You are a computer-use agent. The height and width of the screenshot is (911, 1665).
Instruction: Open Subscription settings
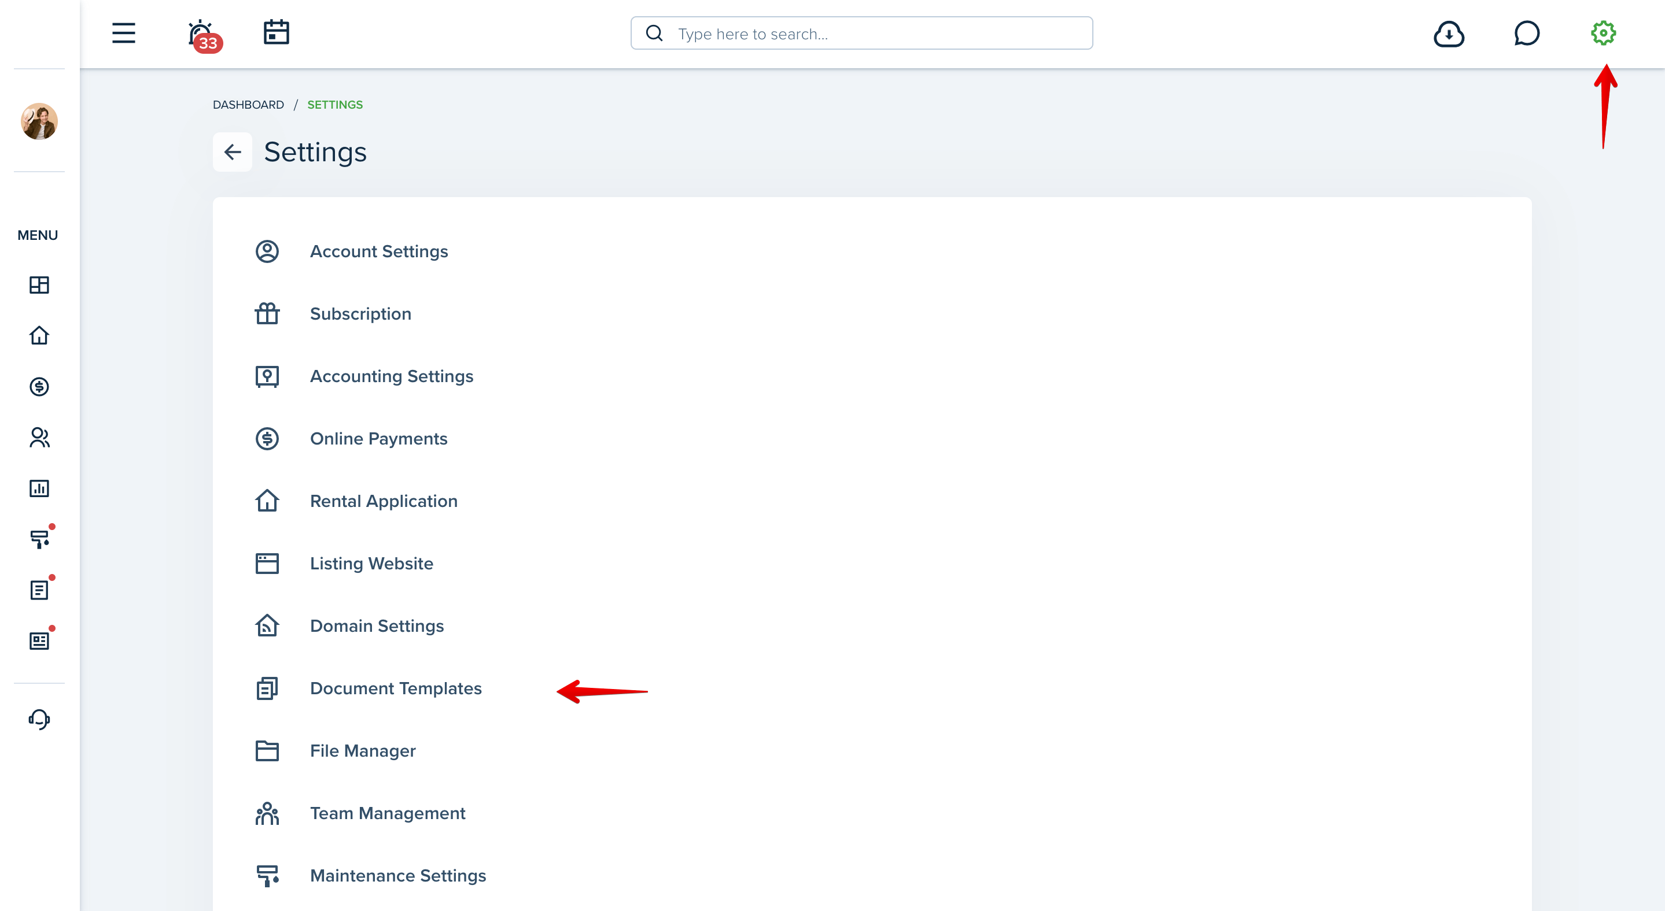(x=360, y=314)
